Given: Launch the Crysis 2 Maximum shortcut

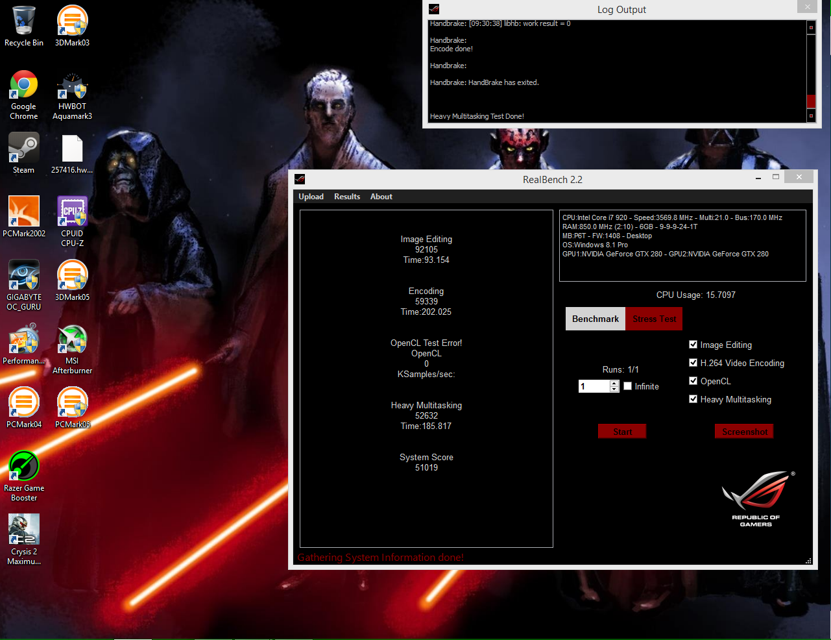Looking at the screenshot, I should [24, 539].
